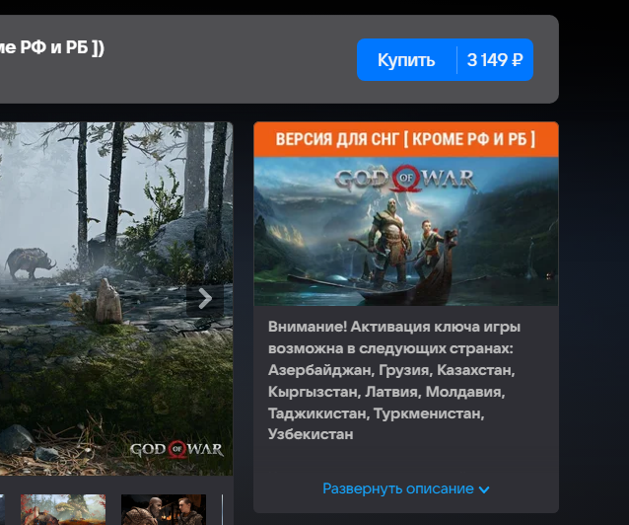Click the 'Внимание! Активация ключа игры' text
Image resolution: width=629 pixels, height=525 pixels.
tap(394, 327)
